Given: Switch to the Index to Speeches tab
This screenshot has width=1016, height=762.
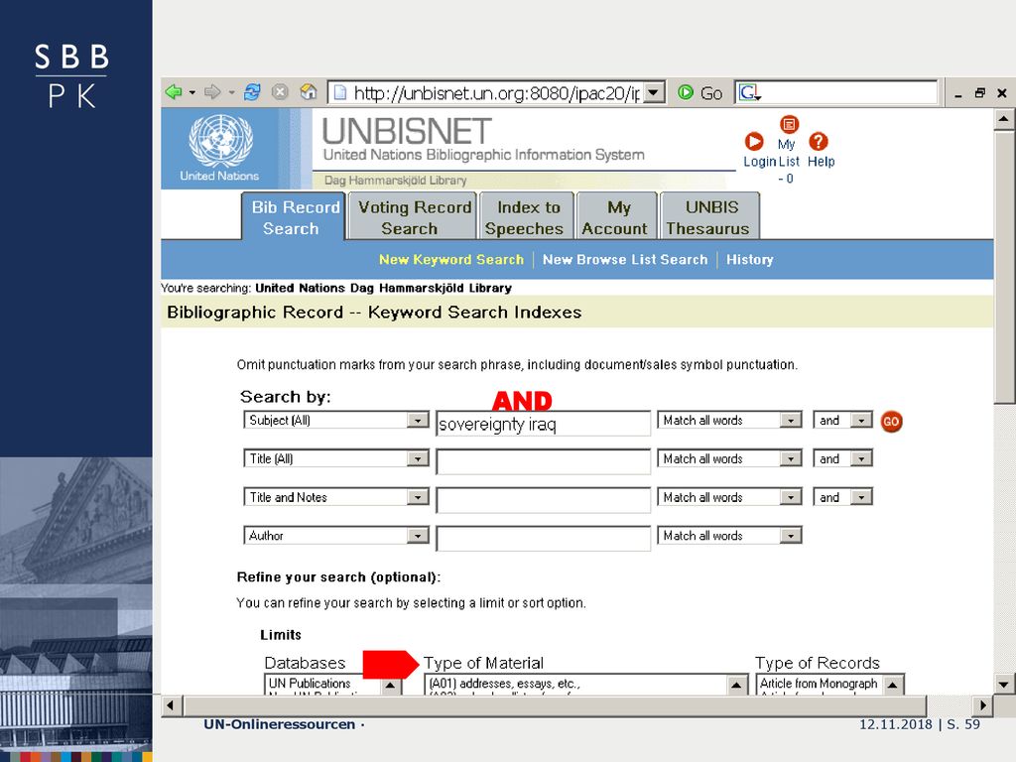Looking at the screenshot, I should tap(526, 217).
